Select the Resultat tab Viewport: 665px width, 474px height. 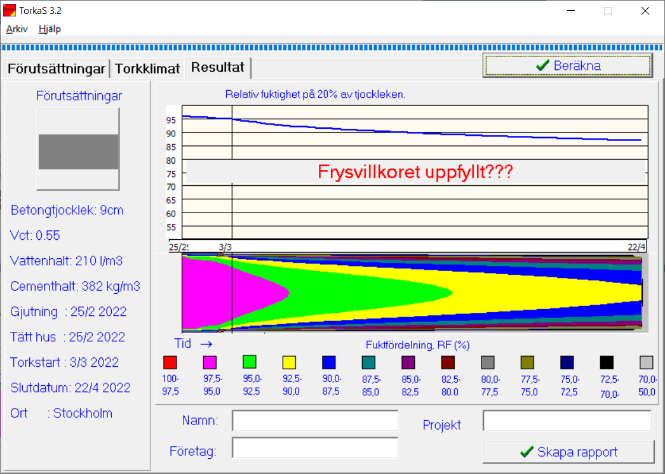pos(218,67)
